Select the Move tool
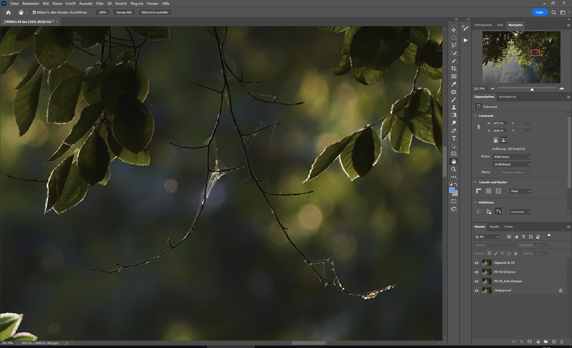This screenshot has width=572, height=348. point(454,30)
